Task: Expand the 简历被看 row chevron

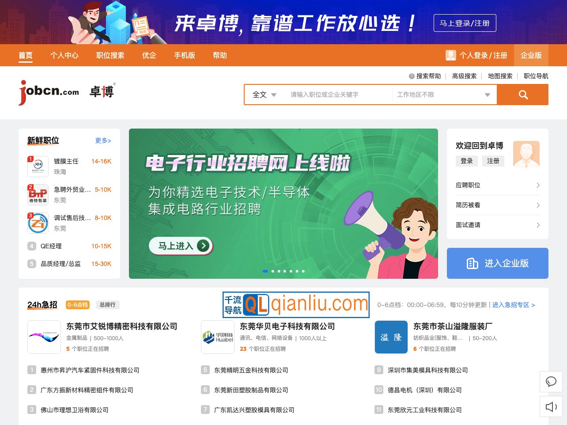Action: (538, 205)
